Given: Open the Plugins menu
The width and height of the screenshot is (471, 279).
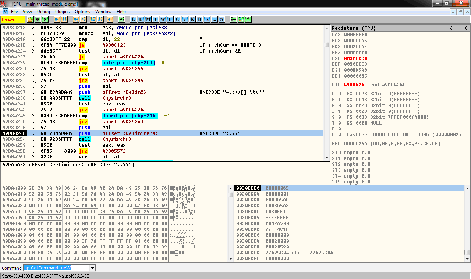Looking at the screenshot, I should [62, 12].
